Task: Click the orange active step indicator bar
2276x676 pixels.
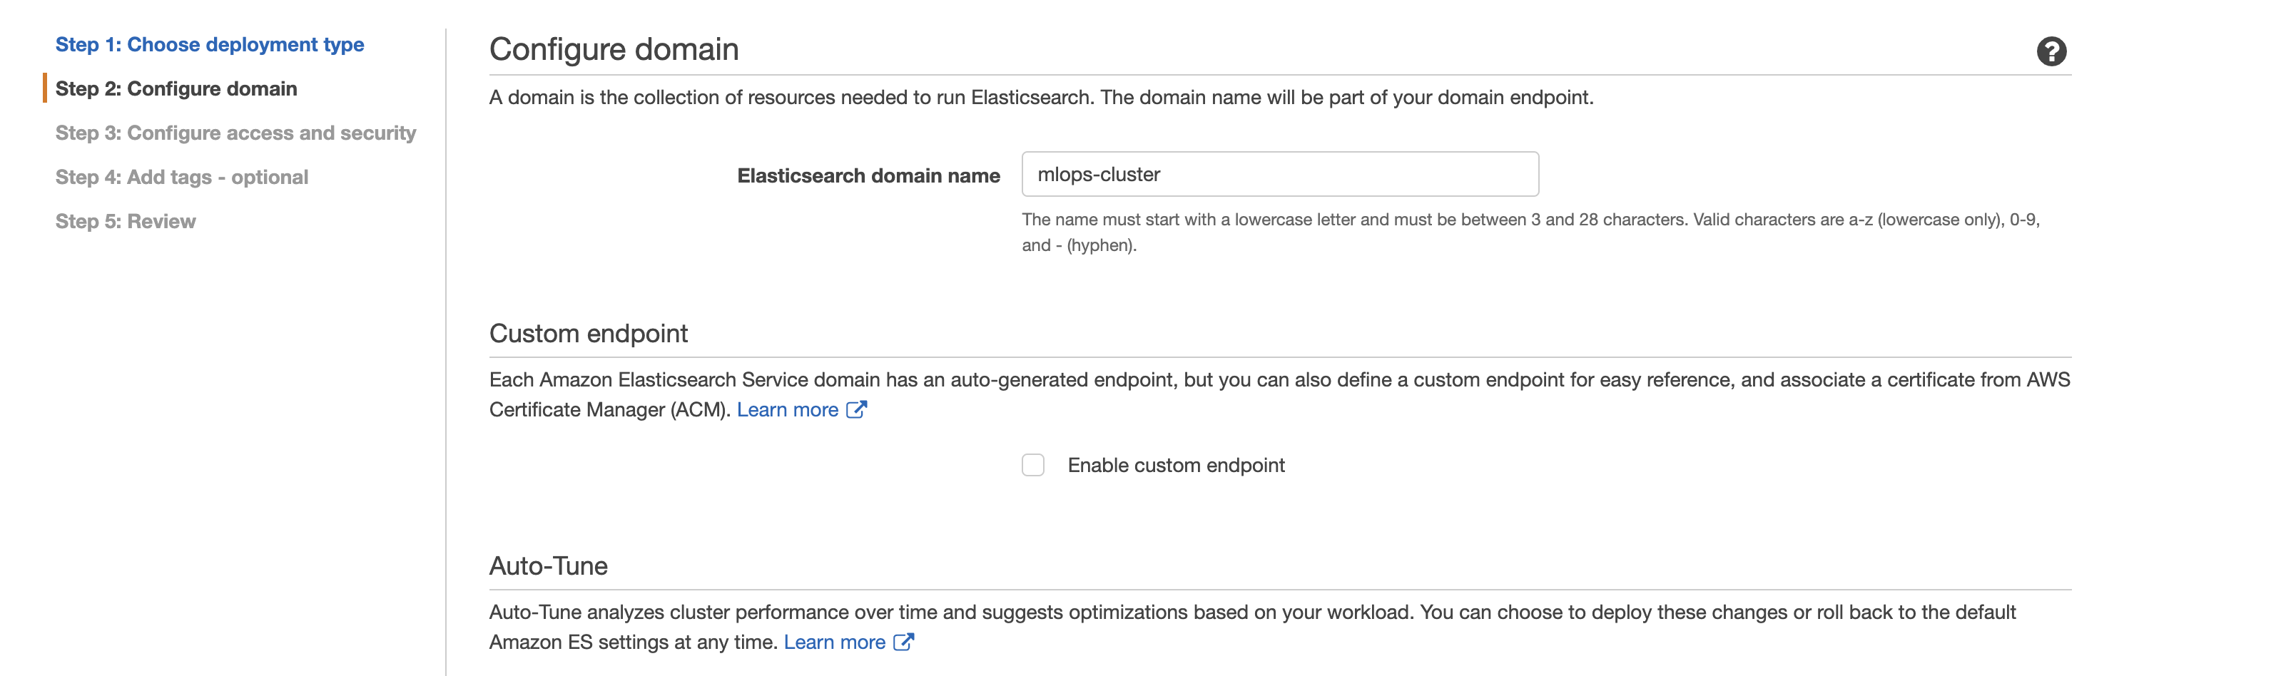Action: tap(44, 88)
